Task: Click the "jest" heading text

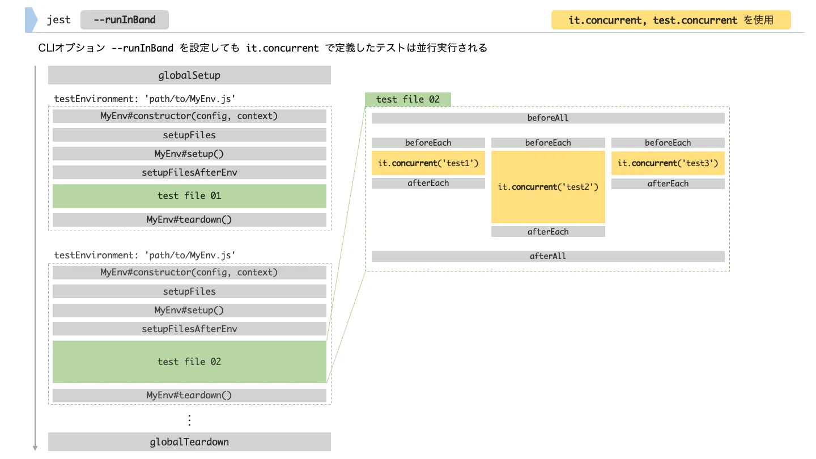Action: [x=58, y=20]
